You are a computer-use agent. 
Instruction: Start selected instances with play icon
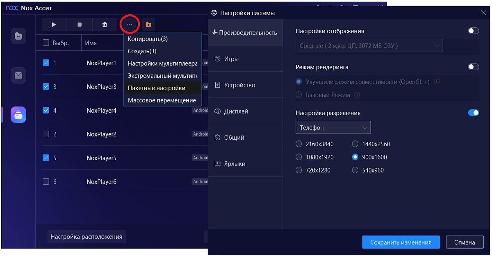54,25
